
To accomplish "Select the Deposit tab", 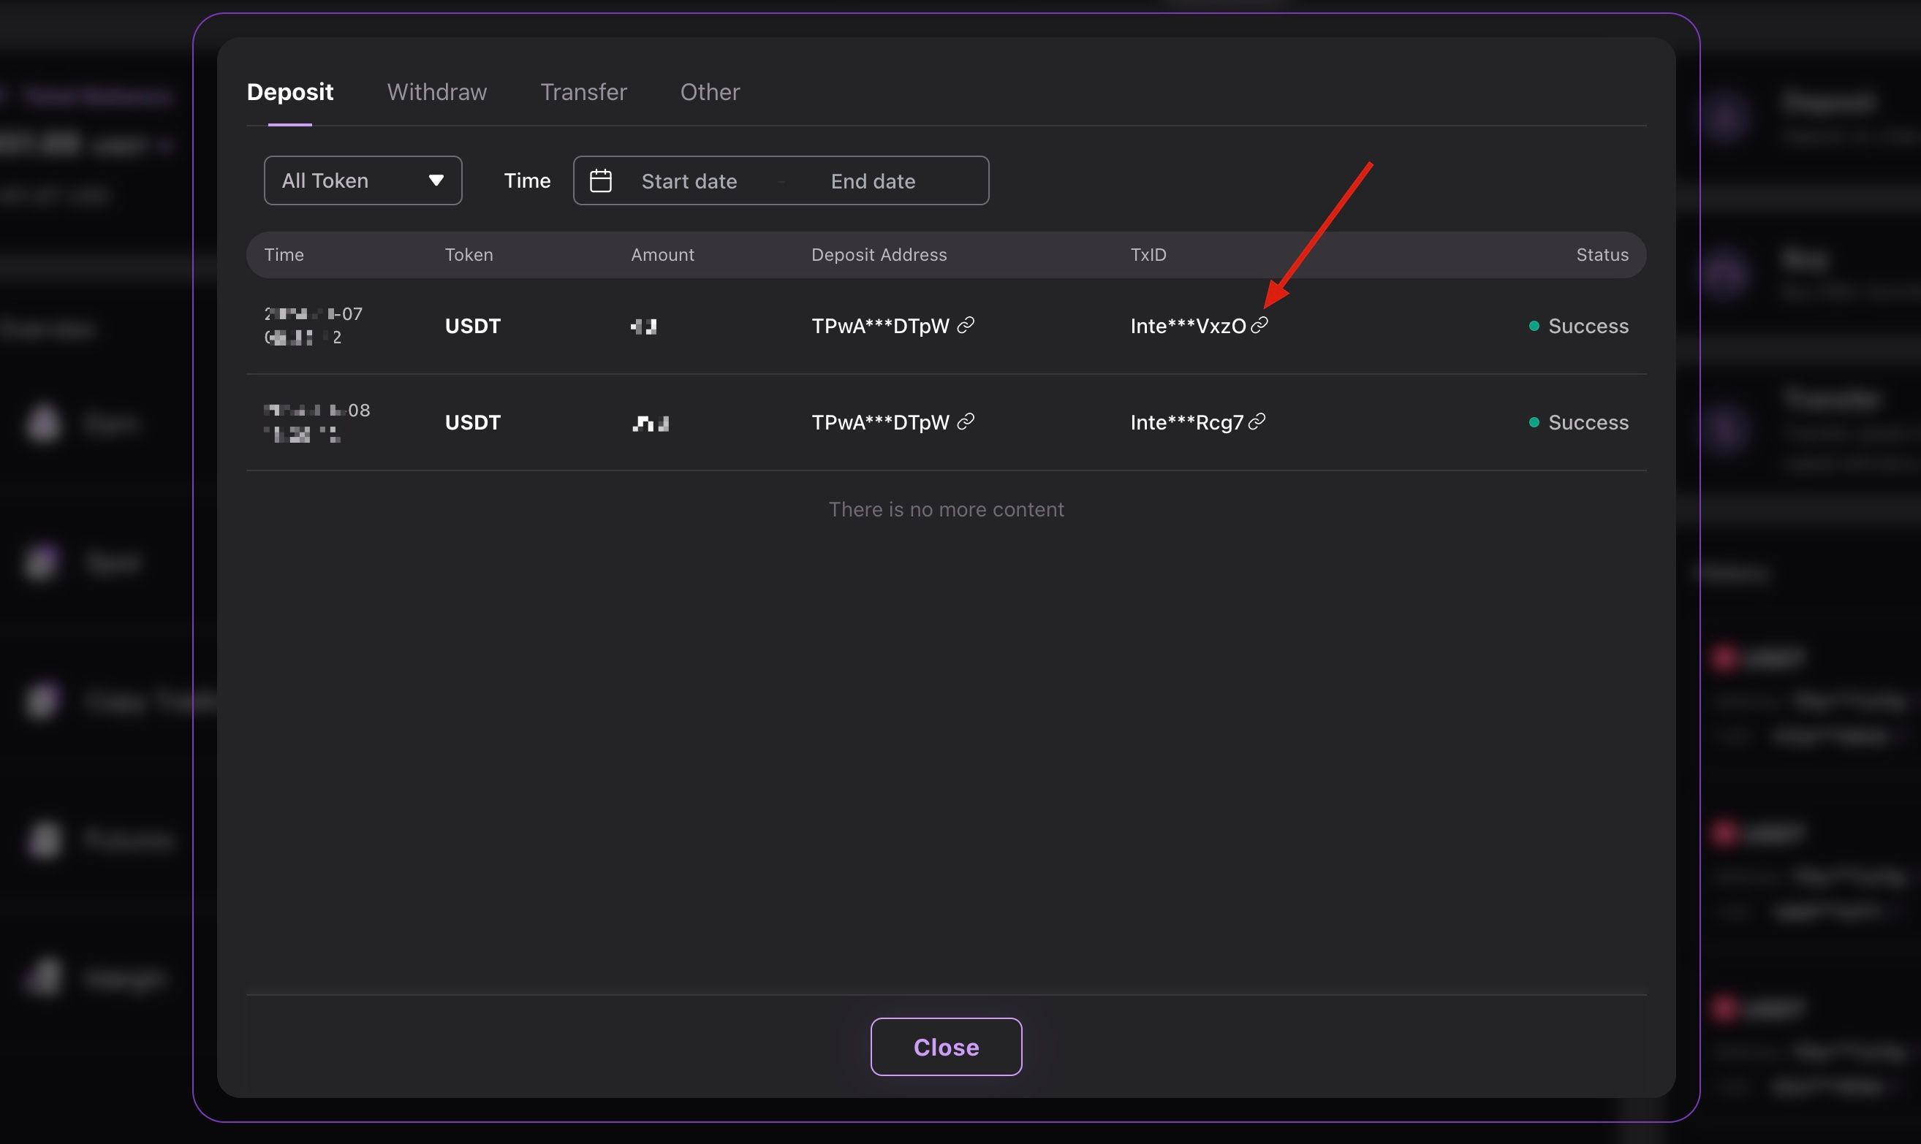I will 290,92.
